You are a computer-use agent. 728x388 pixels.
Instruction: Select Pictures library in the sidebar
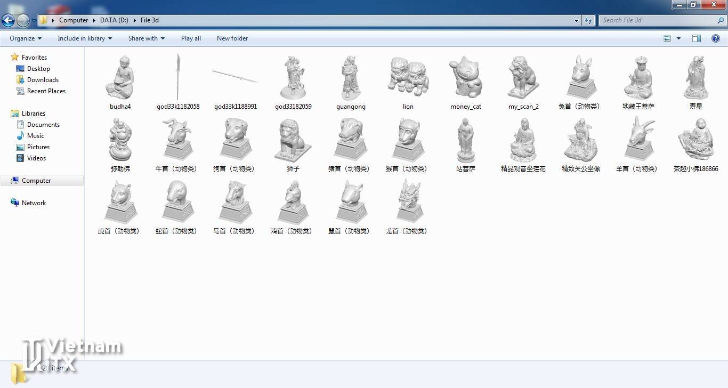click(x=38, y=147)
